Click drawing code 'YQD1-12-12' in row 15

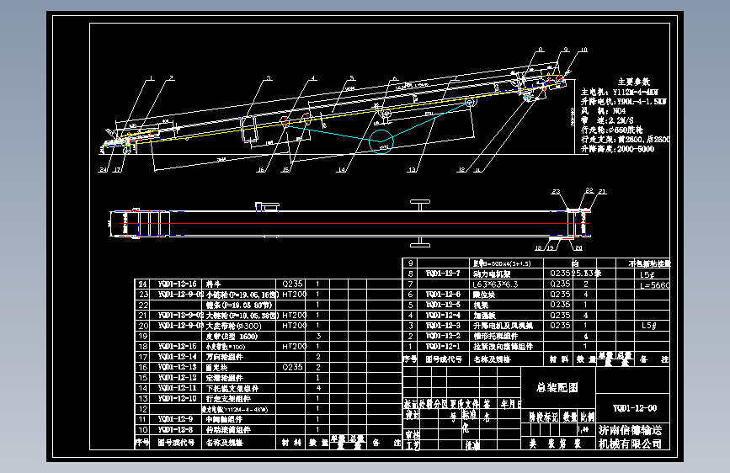pos(177,378)
